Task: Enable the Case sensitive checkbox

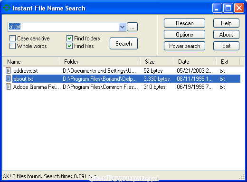Action: click(12, 38)
